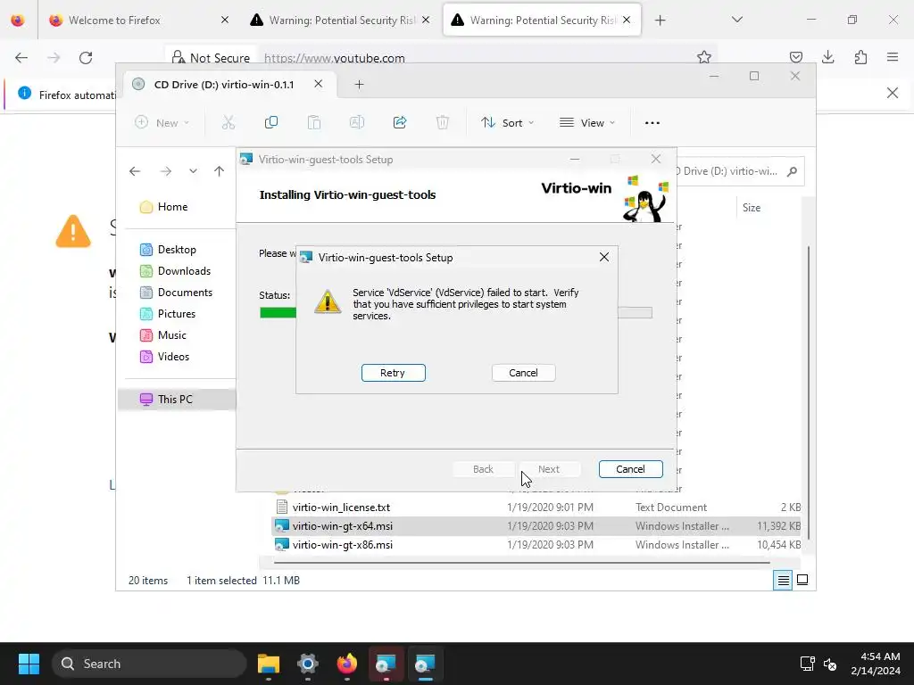
Task: Add a new tab in File Explorer
Action: (x=359, y=85)
